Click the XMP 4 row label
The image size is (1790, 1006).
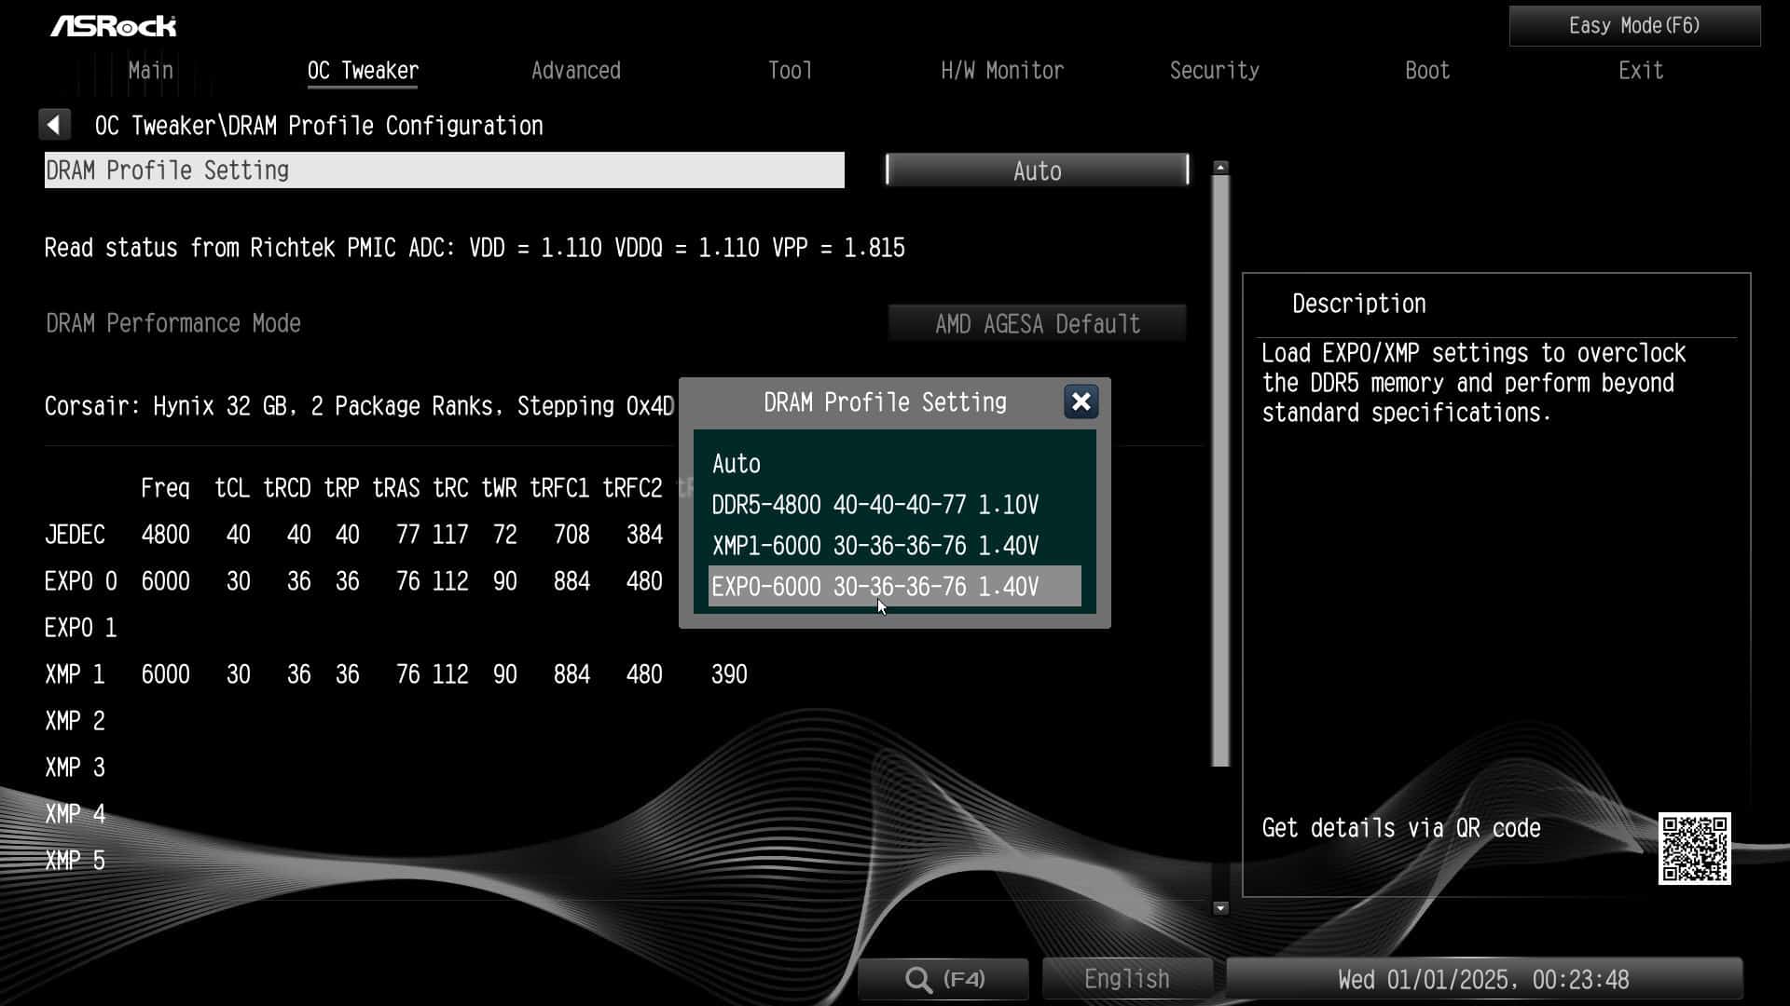pos(75,814)
